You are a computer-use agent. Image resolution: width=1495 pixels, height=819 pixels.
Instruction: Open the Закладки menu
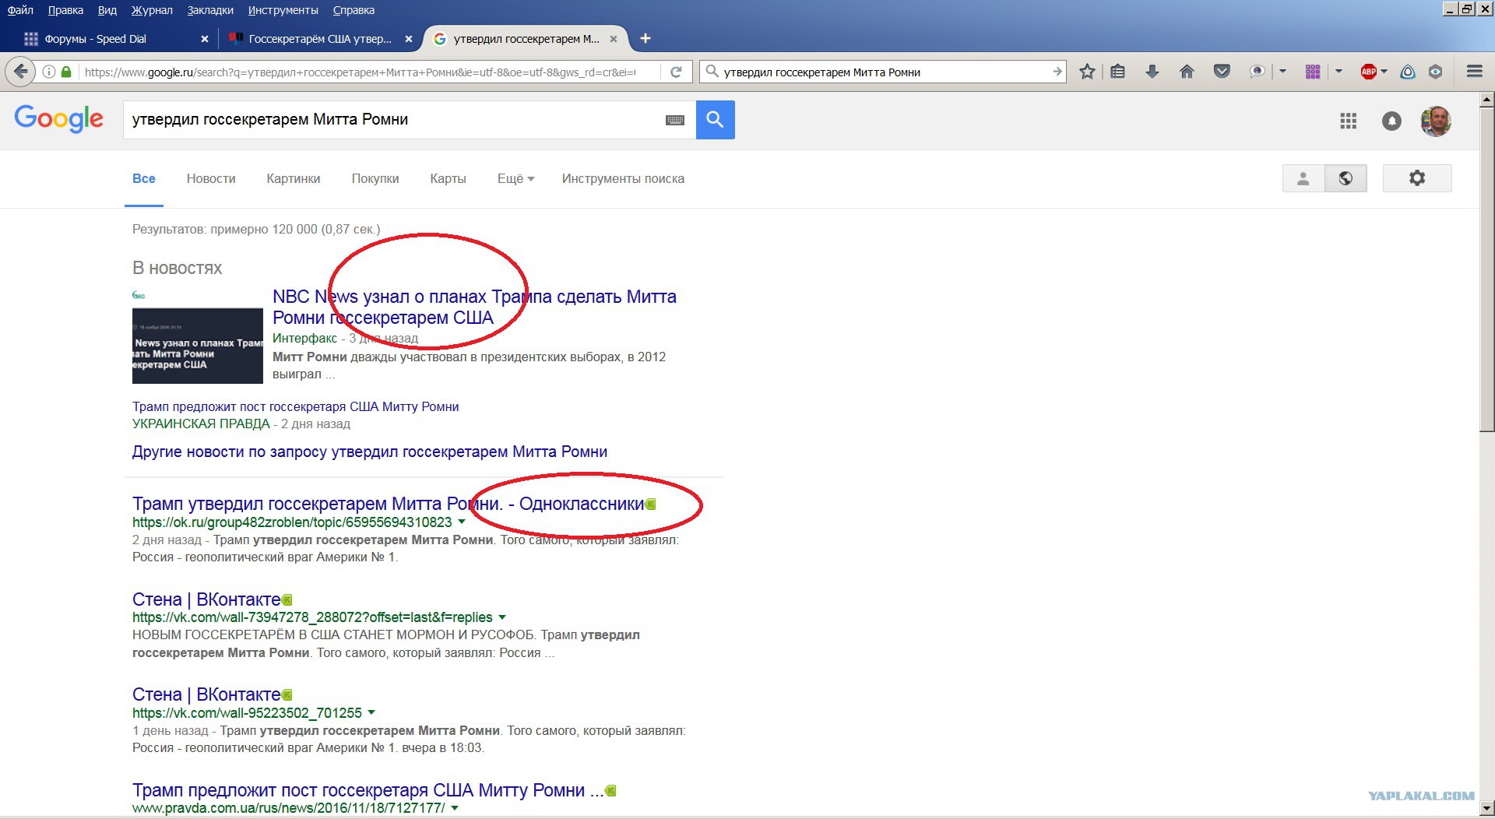click(210, 10)
